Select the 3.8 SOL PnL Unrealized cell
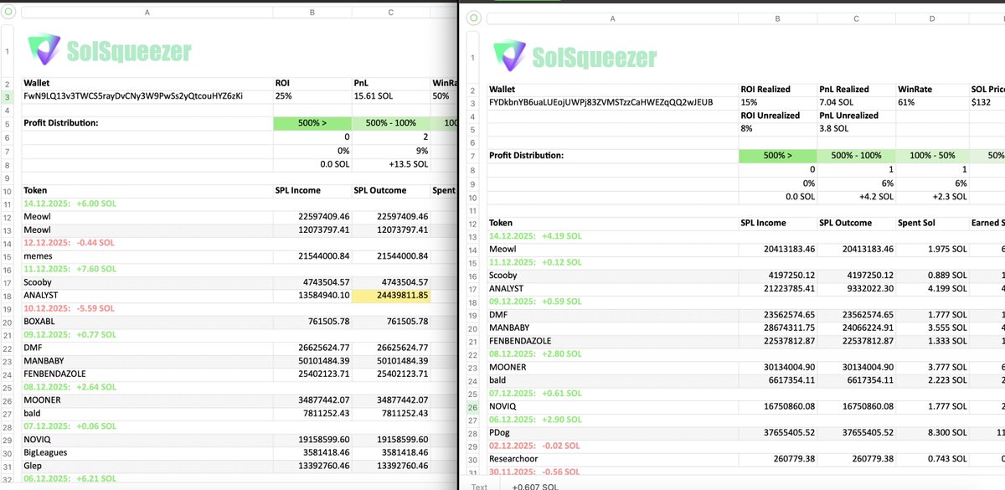The width and height of the screenshot is (1005, 490). point(855,129)
